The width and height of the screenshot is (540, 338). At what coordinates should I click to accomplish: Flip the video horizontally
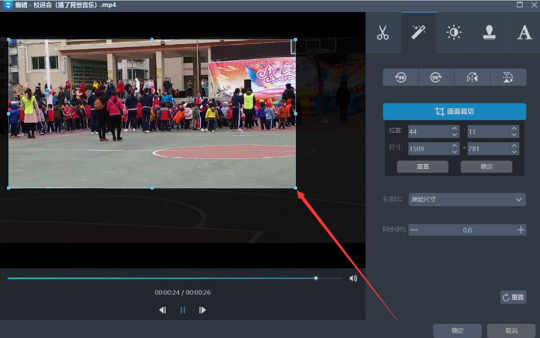click(472, 78)
